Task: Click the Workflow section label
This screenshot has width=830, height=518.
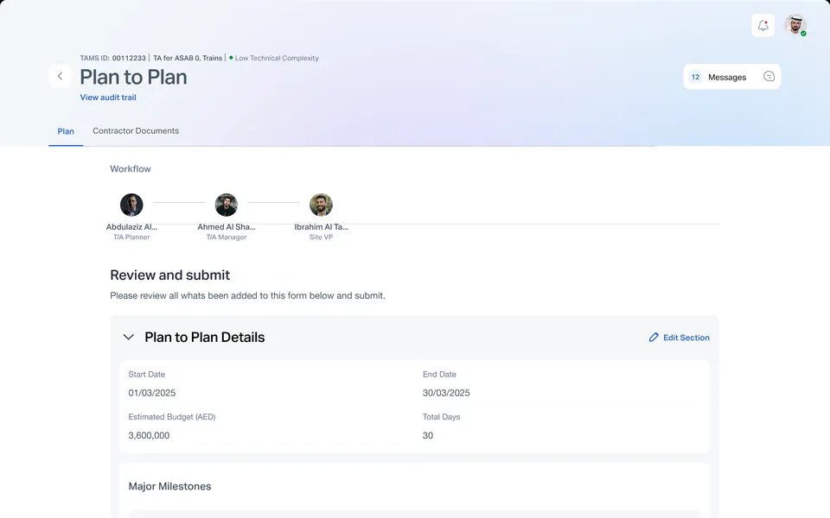Action: [x=131, y=168]
